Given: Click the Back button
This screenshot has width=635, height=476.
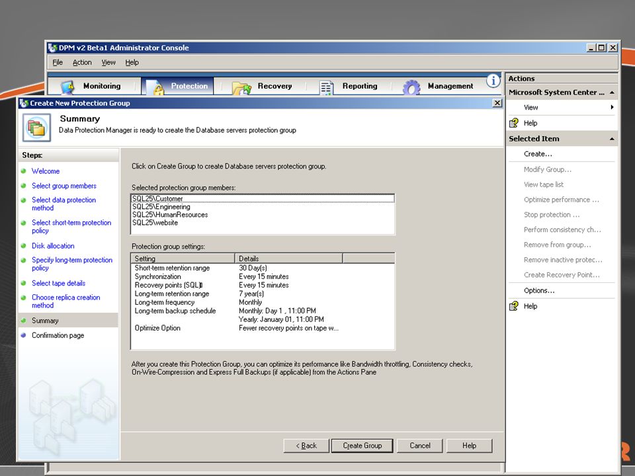Looking at the screenshot, I should point(306,446).
